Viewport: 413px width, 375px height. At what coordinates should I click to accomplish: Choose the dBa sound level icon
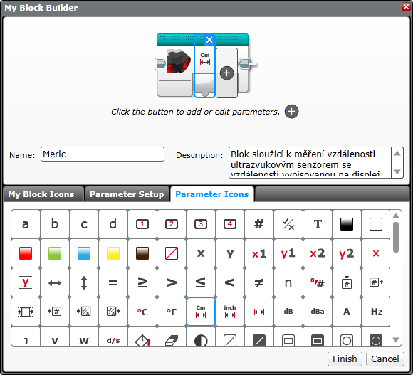(x=318, y=312)
